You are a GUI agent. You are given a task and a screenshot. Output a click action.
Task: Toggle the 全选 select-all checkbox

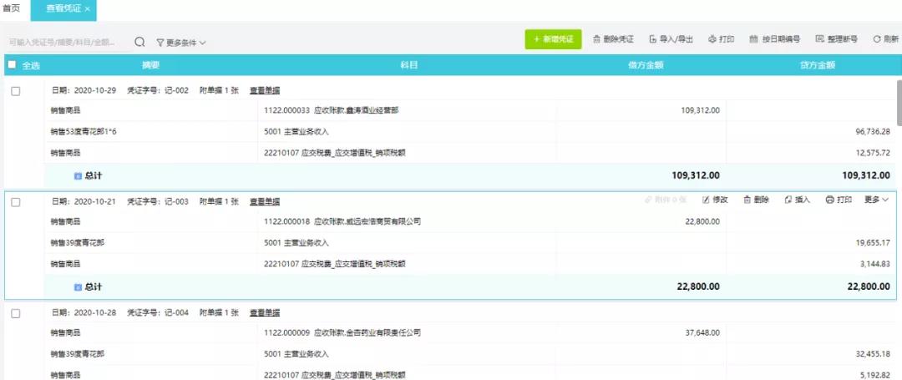coord(12,64)
